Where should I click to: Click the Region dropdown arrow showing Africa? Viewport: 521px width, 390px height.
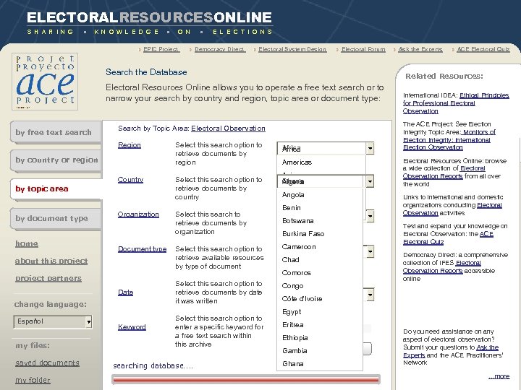(x=370, y=148)
